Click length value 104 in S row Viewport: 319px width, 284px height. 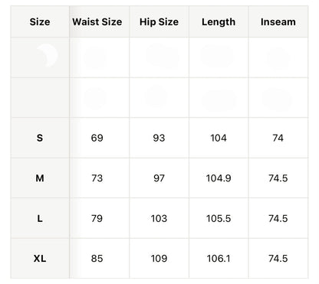(x=219, y=138)
